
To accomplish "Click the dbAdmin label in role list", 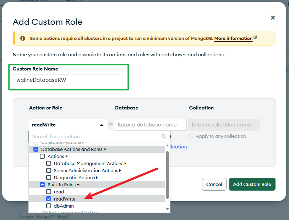I will (x=64, y=206).
